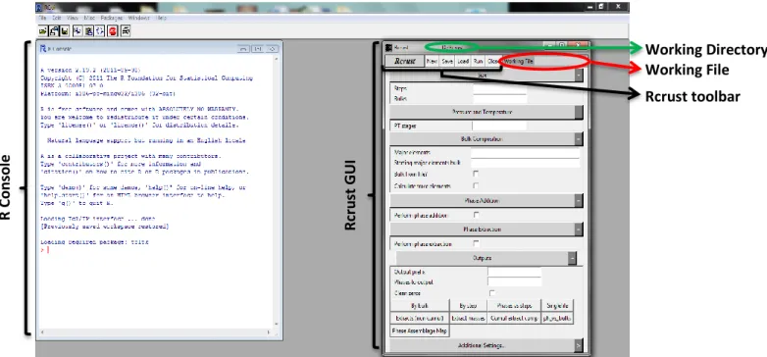Click the ph_vs_bulks button

(x=557, y=319)
